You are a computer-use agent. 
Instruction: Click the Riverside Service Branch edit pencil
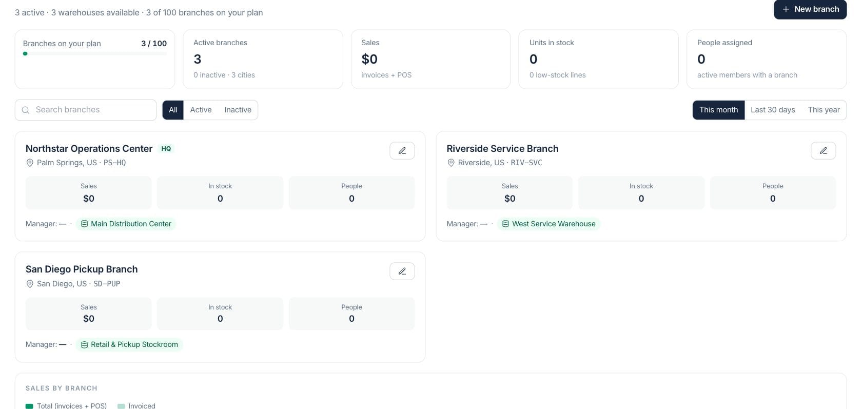(x=823, y=150)
